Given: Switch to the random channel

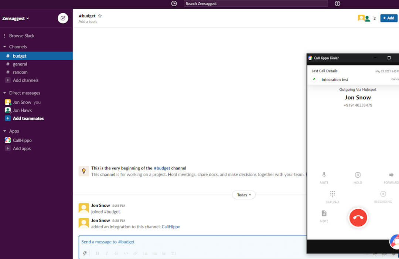Looking at the screenshot, I should (36, 72).
